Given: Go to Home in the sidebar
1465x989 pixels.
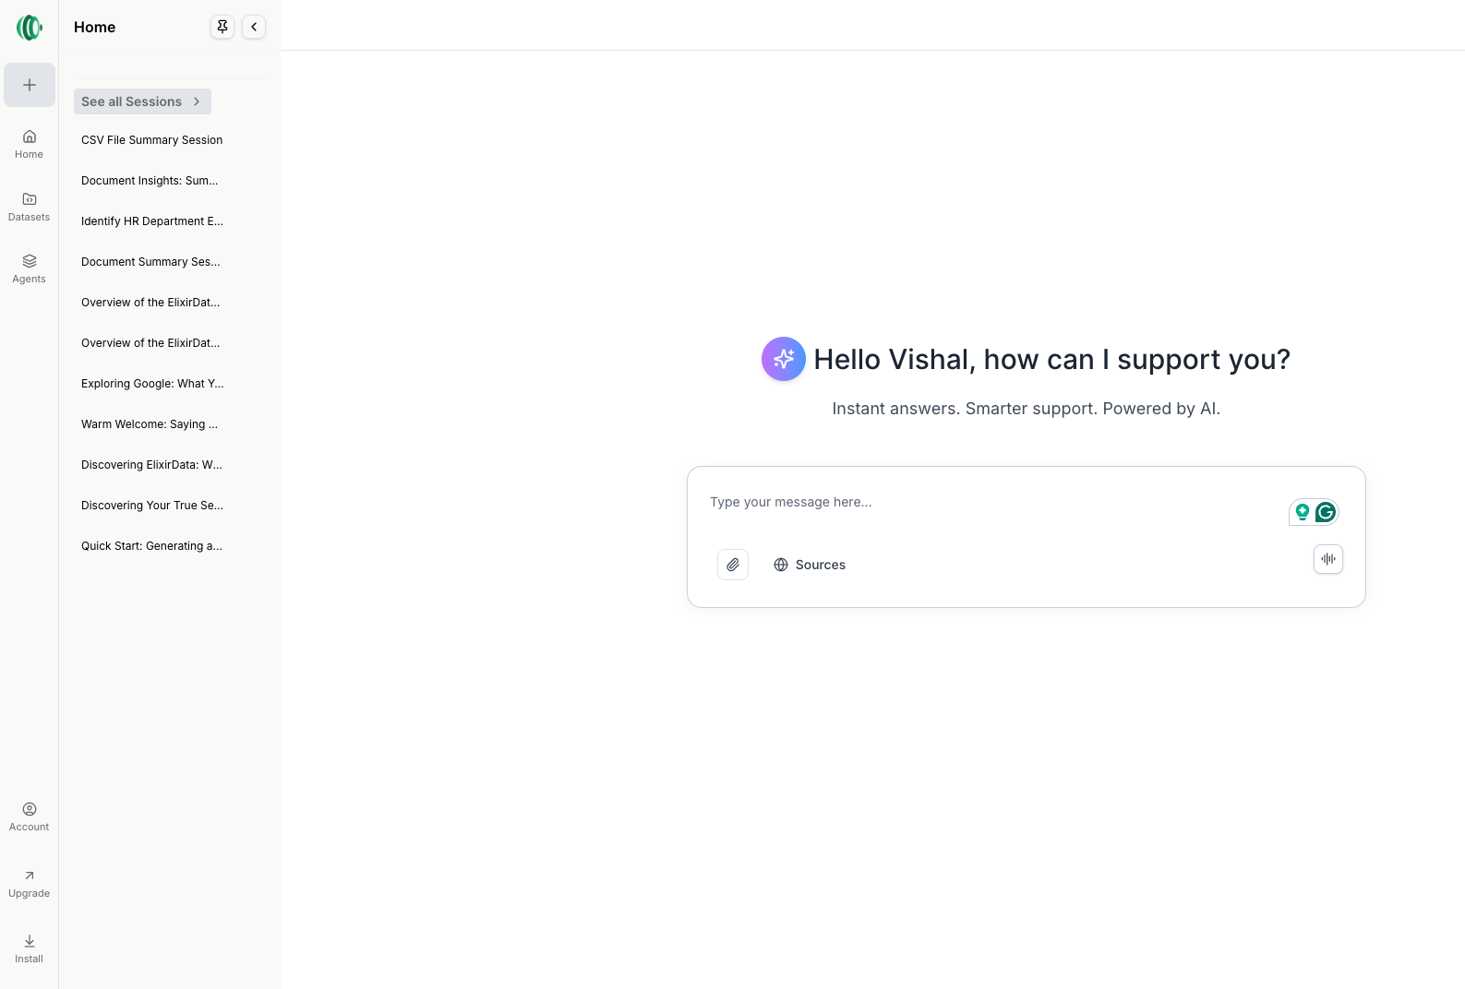Looking at the screenshot, I should tap(30, 144).
